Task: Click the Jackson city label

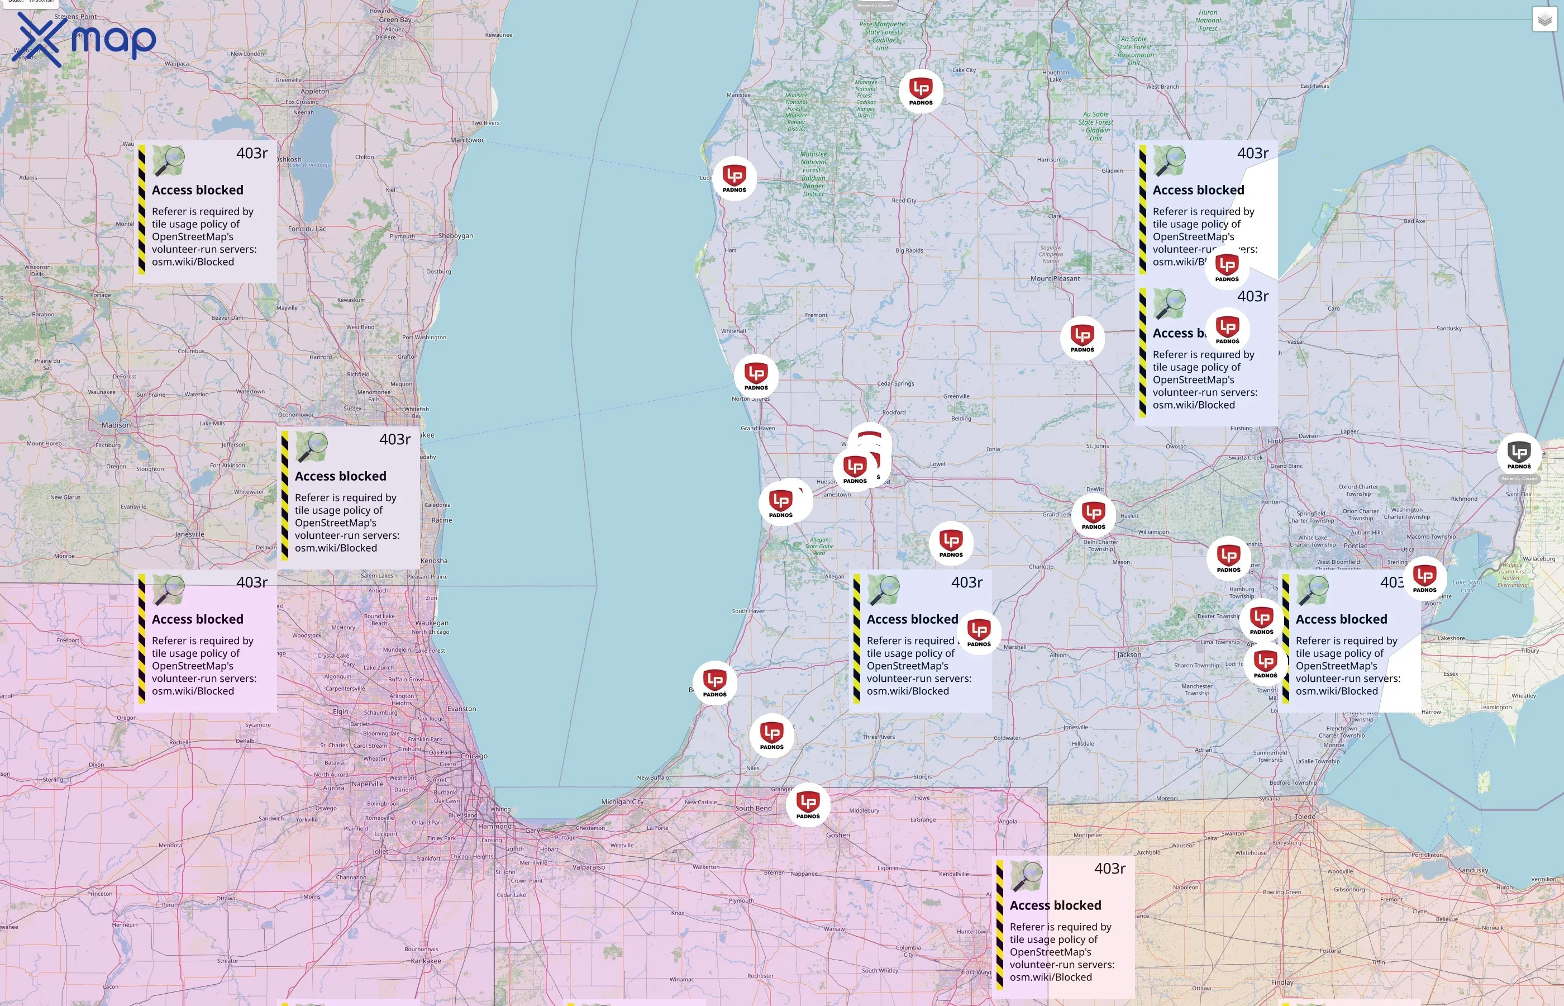Action: [x=1129, y=654]
